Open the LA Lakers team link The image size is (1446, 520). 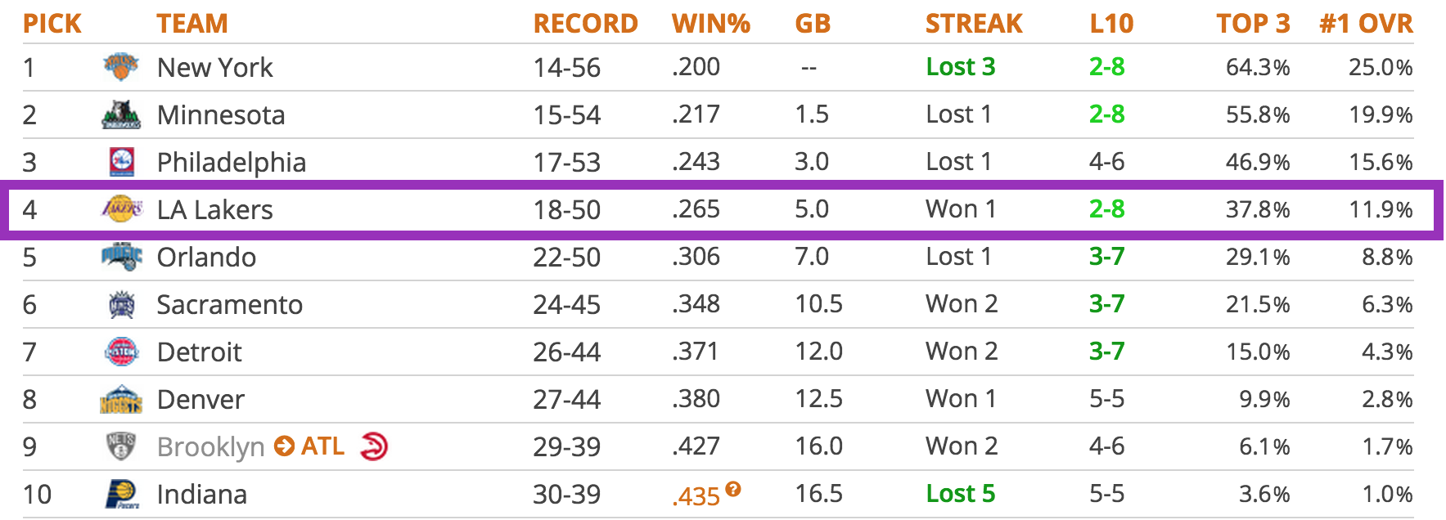tap(214, 210)
